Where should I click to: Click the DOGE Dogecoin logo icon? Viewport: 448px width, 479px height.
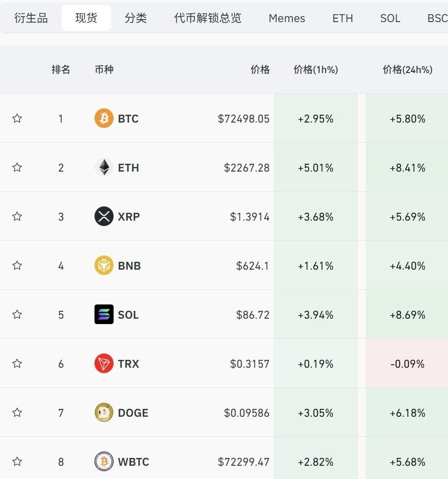point(103,412)
